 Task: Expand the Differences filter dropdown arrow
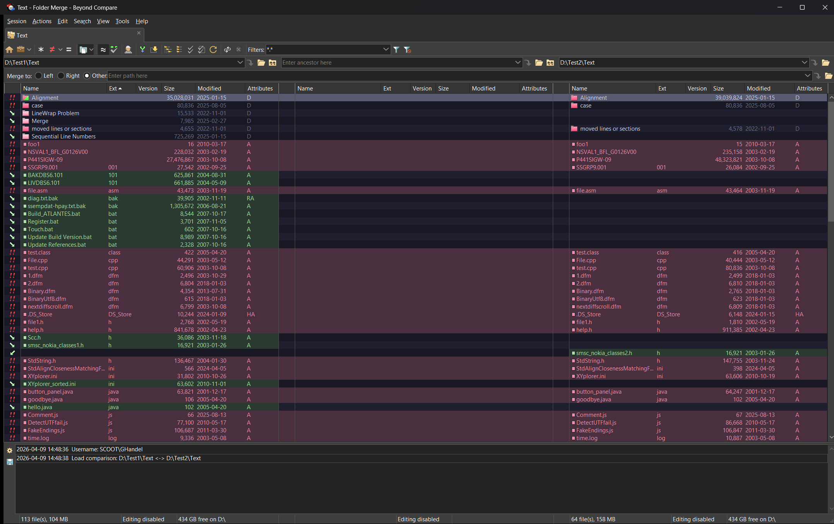(x=60, y=49)
